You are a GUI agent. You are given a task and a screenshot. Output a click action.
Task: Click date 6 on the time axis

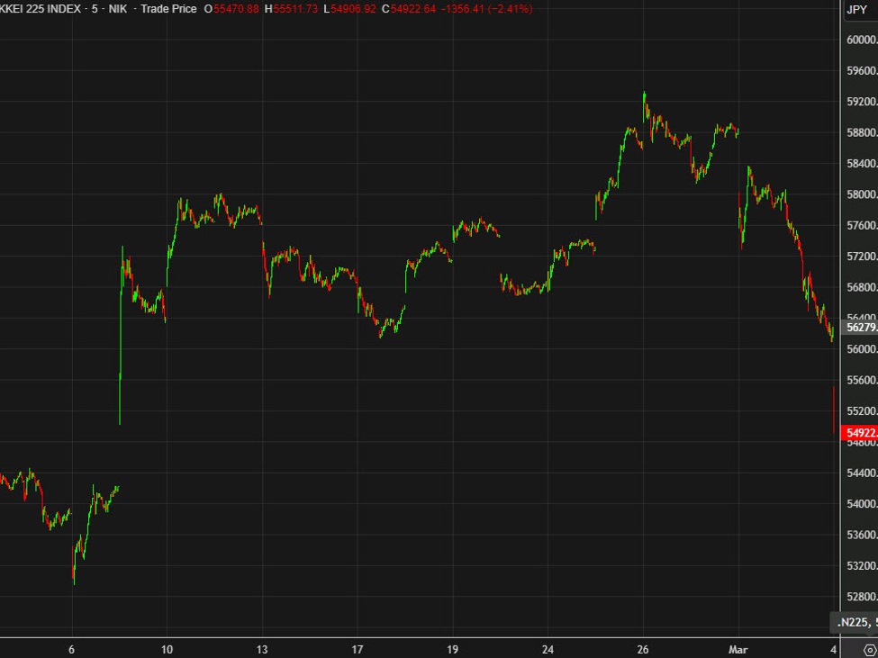[72, 648]
